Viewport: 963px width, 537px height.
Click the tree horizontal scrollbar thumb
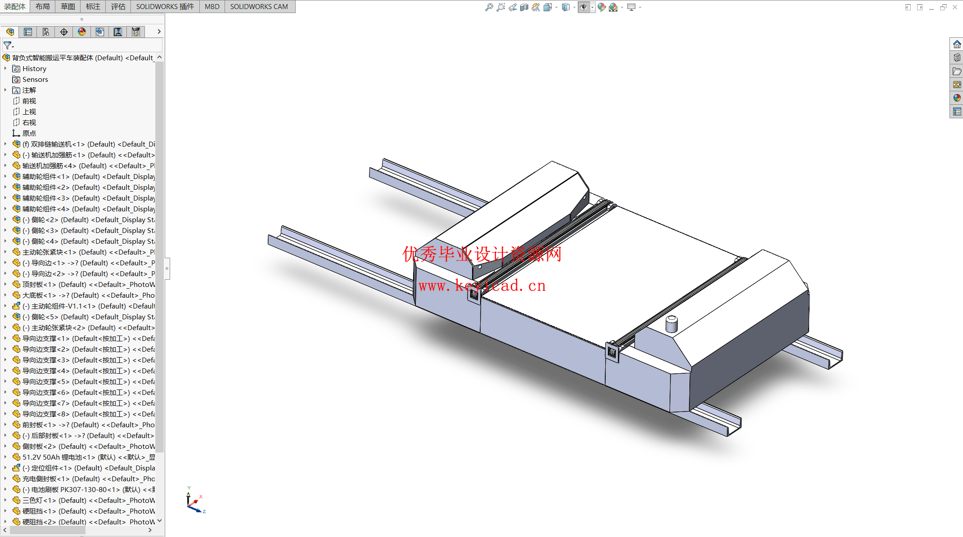[x=47, y=530]
